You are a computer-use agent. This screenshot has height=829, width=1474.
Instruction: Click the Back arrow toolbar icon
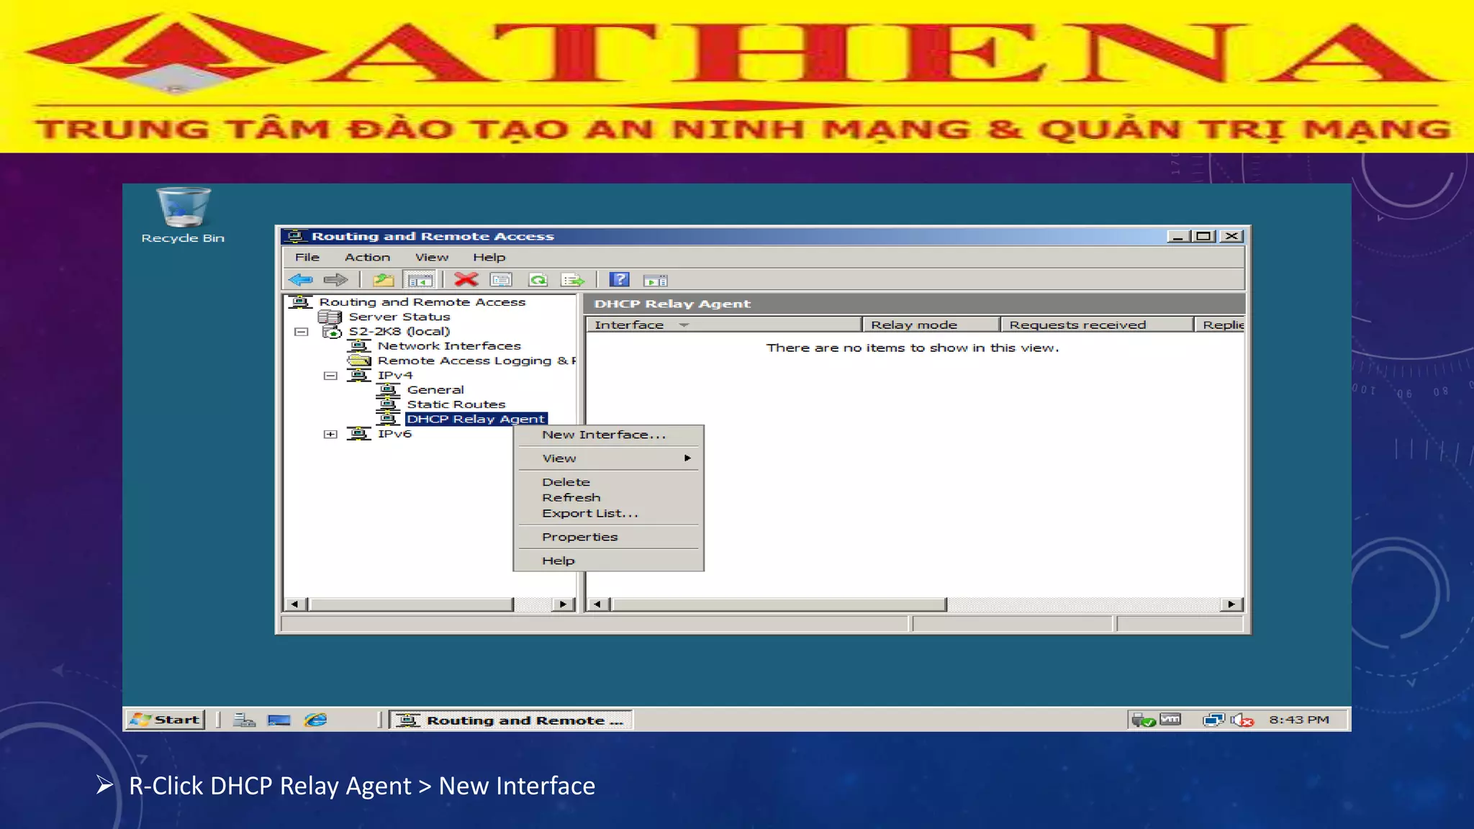(x=301, y=280)
